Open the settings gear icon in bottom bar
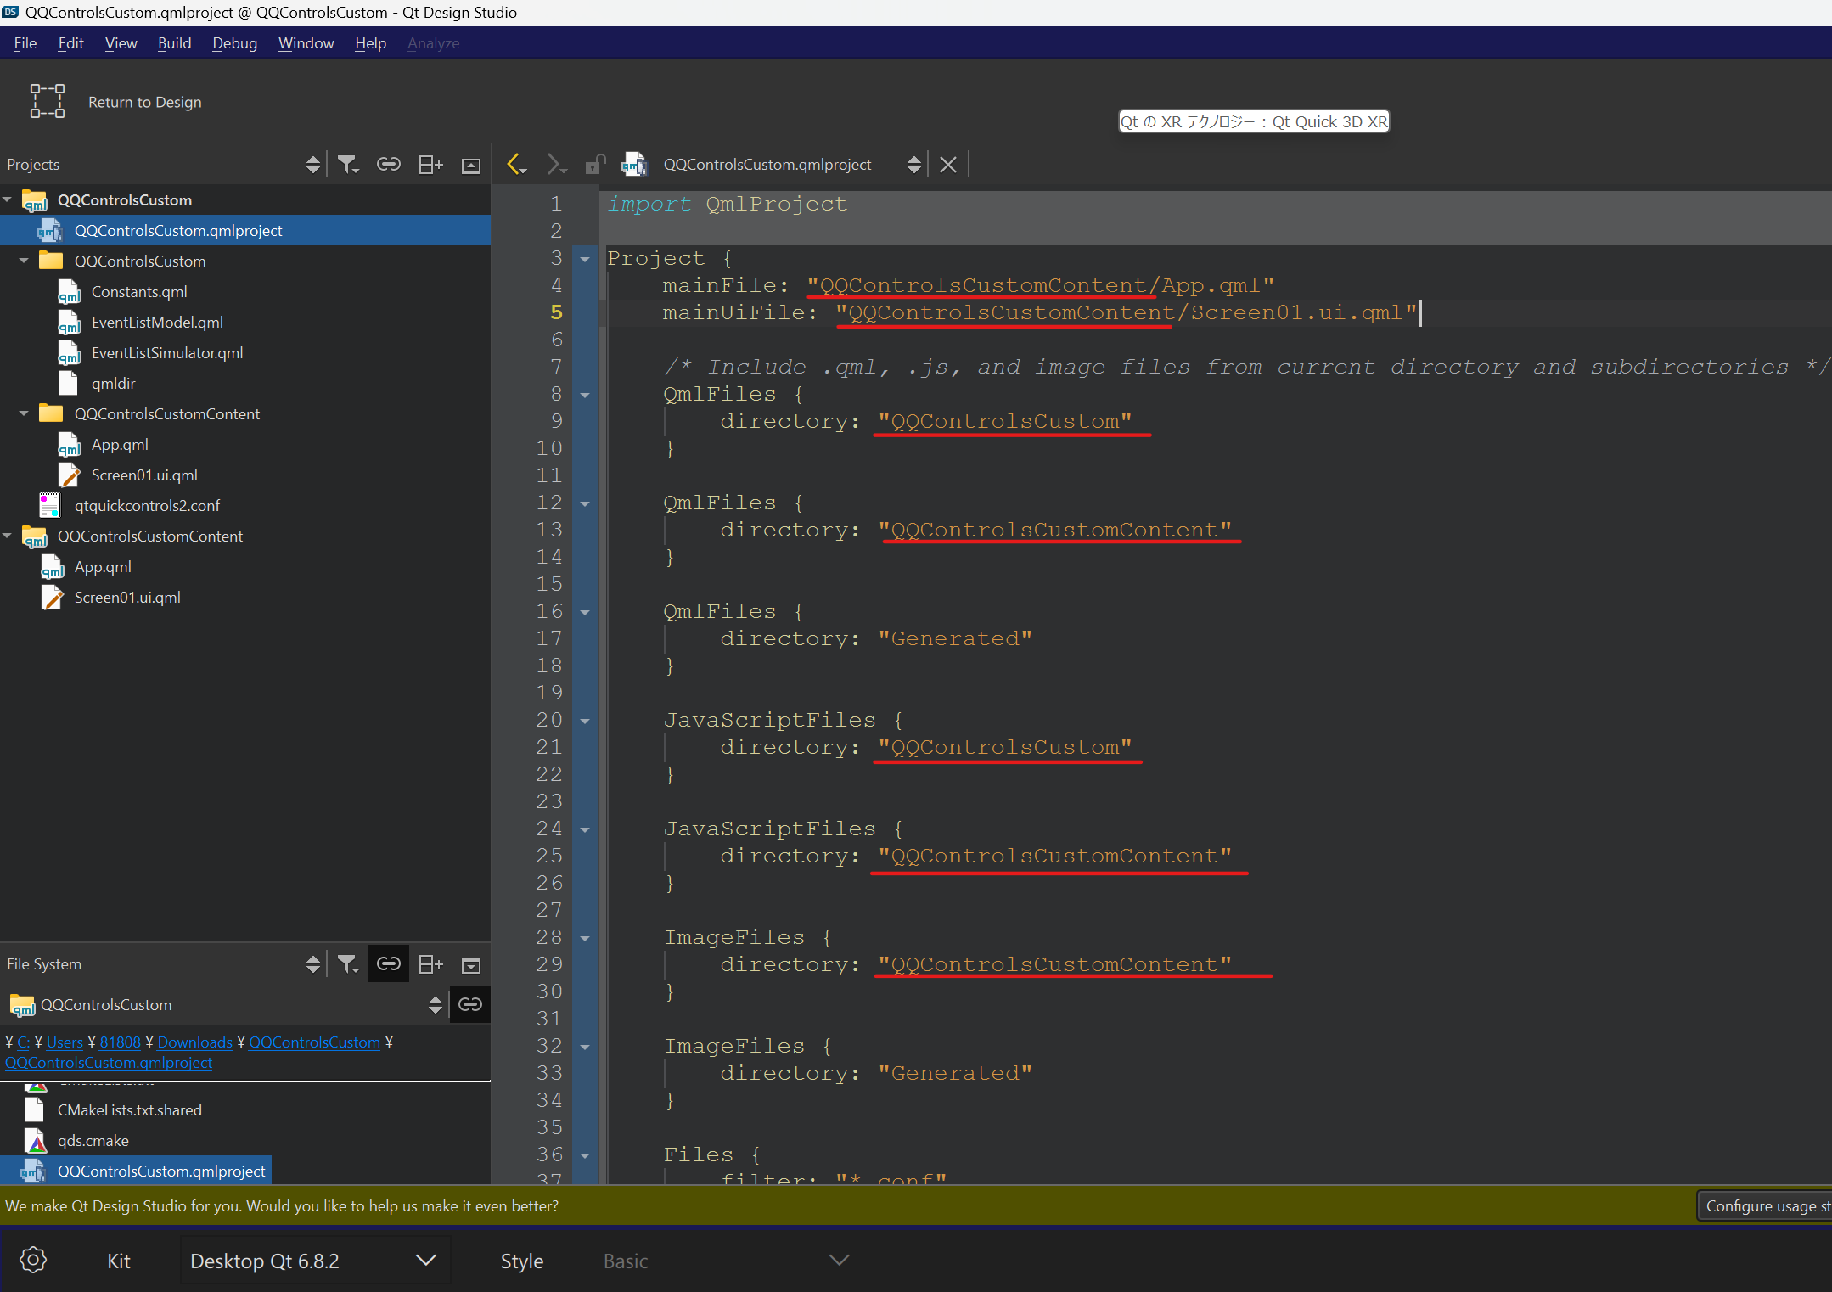This screenshot has height=1292, width=1832. [x=33, y=1260]
